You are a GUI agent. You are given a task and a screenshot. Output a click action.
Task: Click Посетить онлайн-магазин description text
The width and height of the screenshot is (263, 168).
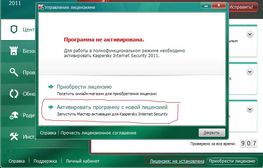coord(107,94)
